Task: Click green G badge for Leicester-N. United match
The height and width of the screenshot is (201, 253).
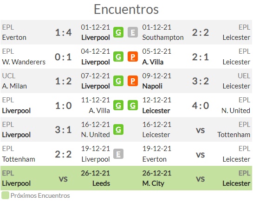Action: tap(133, 105)
